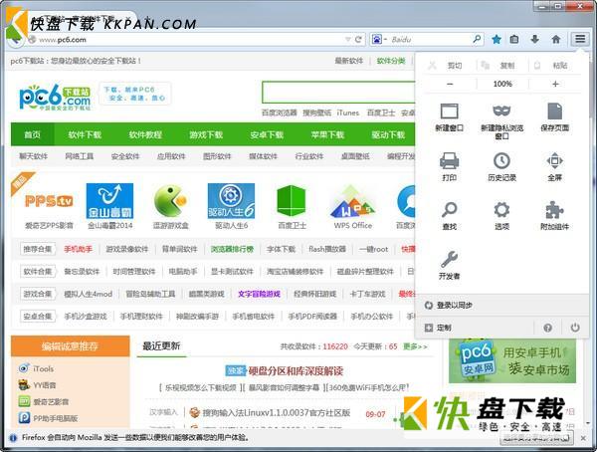597x452 pixels.
Task: Open the 聊天软件 category link
Action: pyautogui.click(x=34, y=156)
